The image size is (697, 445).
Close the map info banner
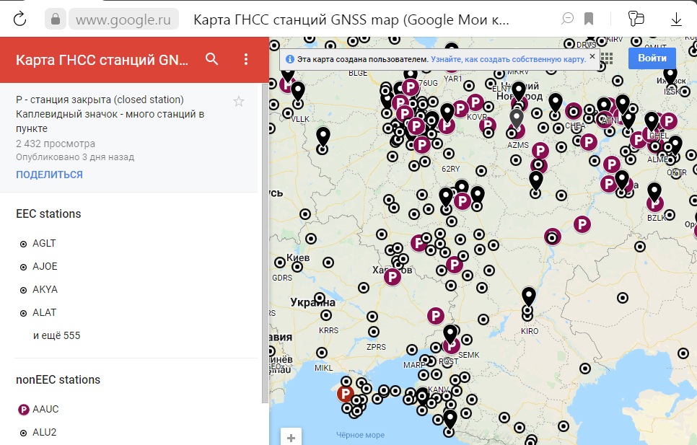592,56
